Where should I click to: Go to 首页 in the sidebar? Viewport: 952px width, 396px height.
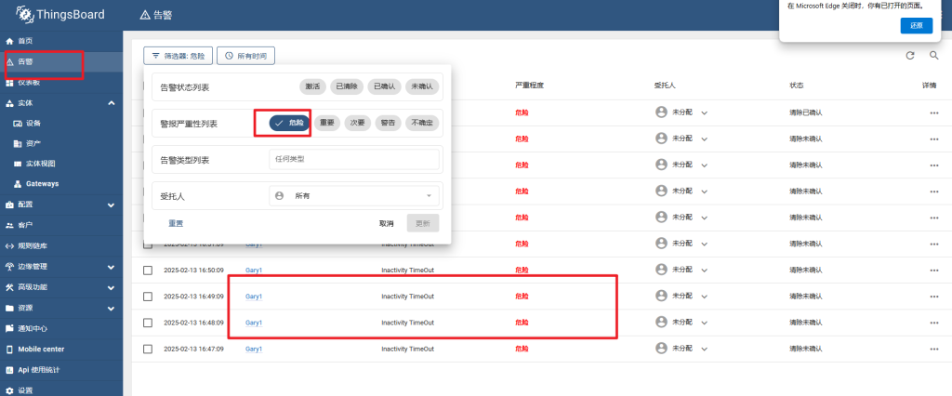pos(61,41)
